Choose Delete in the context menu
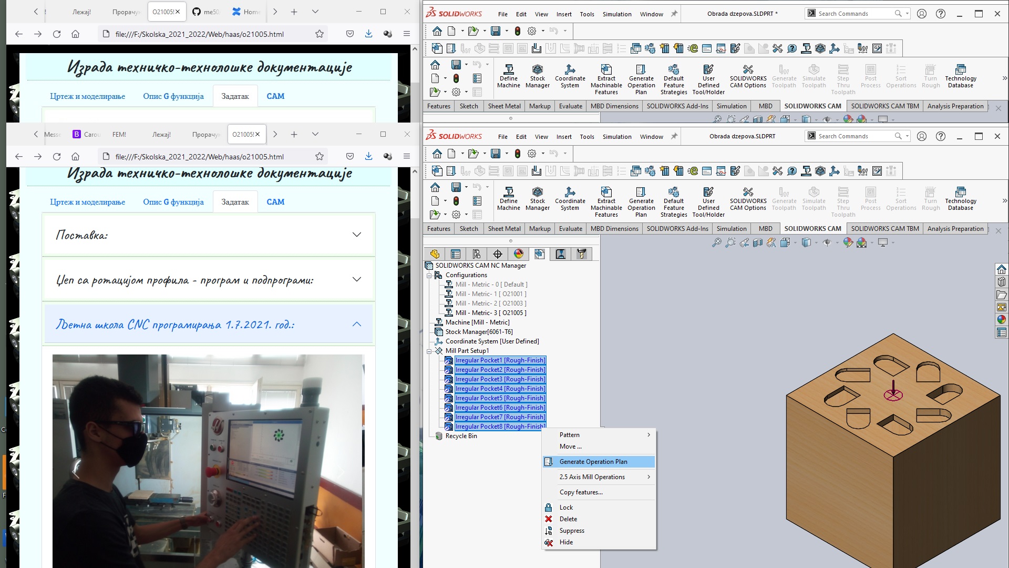This screenshot has width=1009, height=568. click(x=599, y=519)
